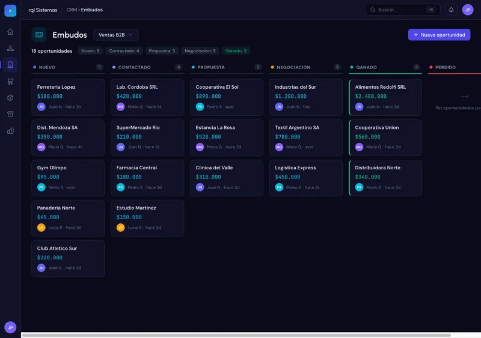Screen dimensions: 481x338
Task: Click JN avatar on Industrias del Sur card
Action: pos(279,107)
